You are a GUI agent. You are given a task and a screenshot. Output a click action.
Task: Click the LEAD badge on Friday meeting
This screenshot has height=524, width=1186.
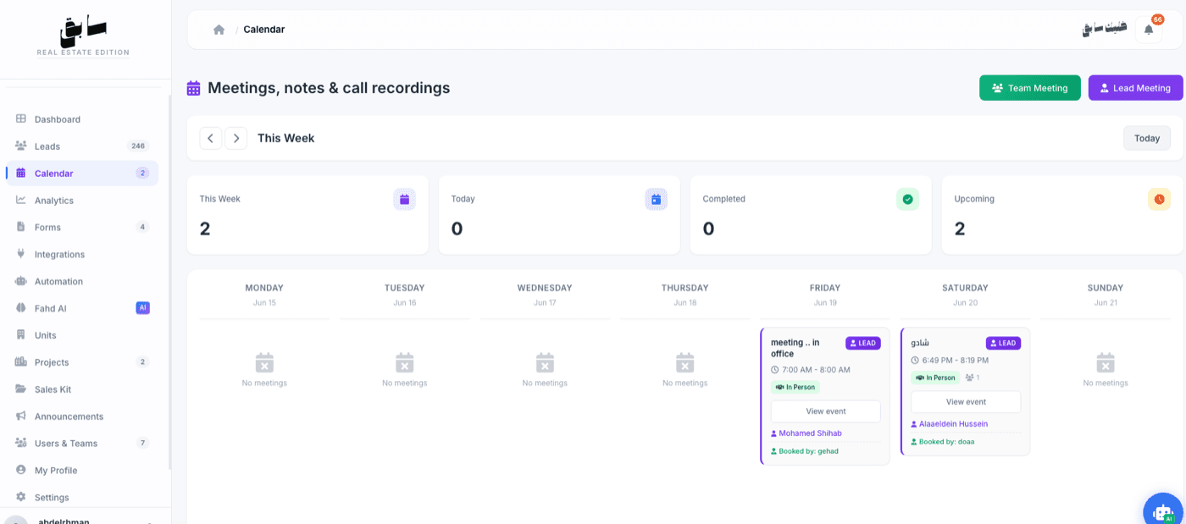pos(863,343)
